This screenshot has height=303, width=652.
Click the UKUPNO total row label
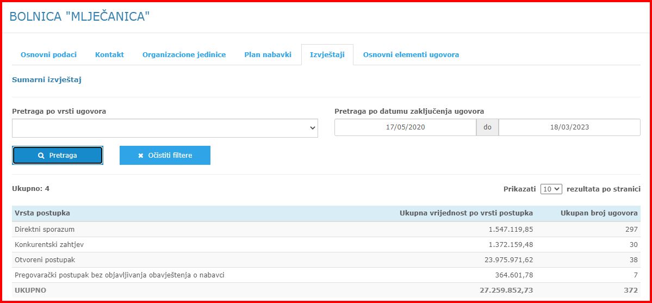(x=30, y=290)
